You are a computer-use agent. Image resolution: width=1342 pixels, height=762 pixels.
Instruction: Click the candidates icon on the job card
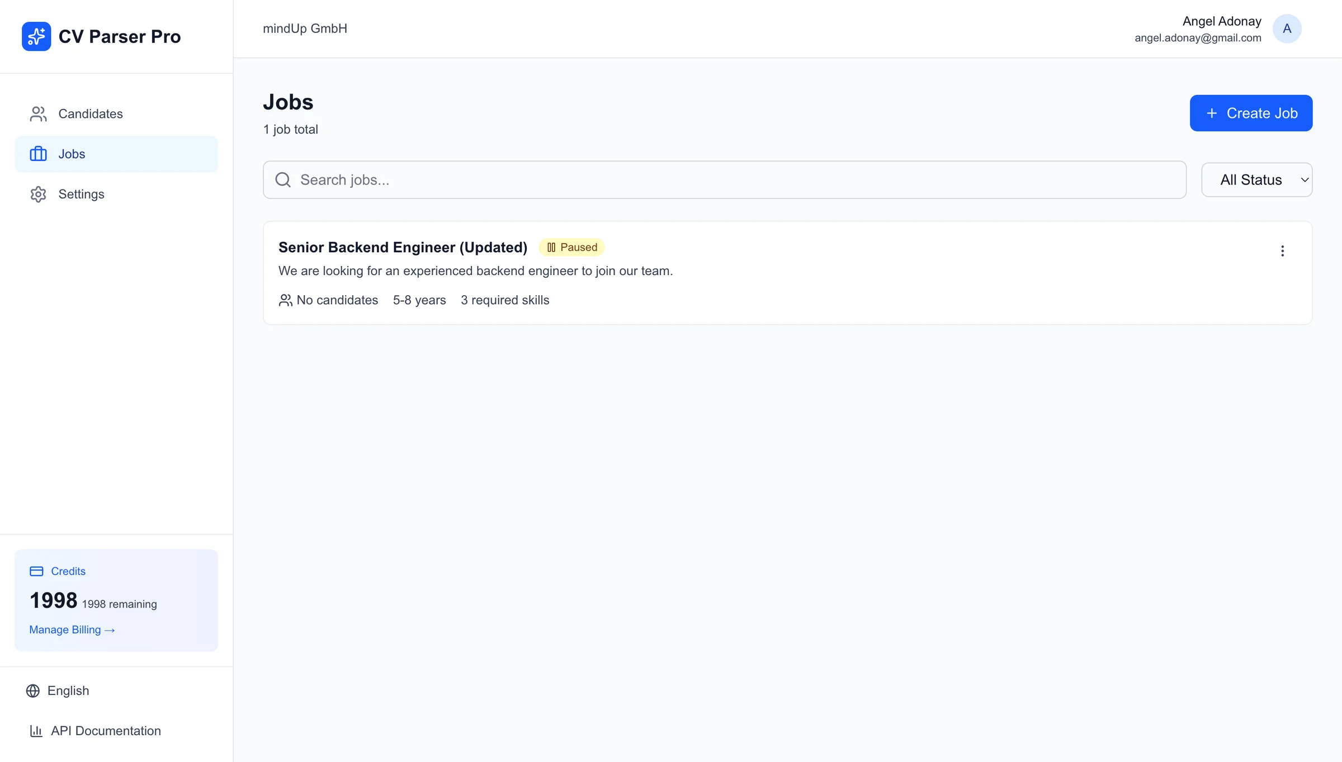[x=285, y=300]
